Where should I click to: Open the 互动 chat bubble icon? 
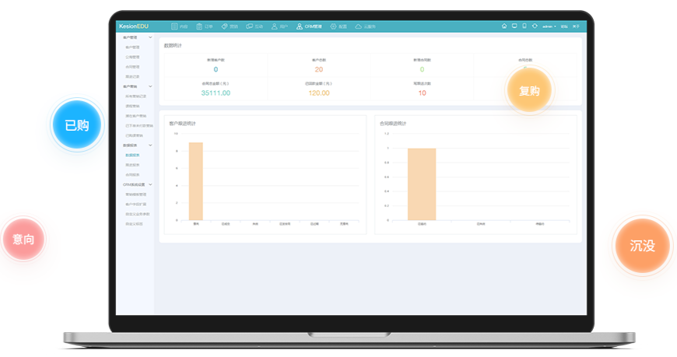(250, 26)
